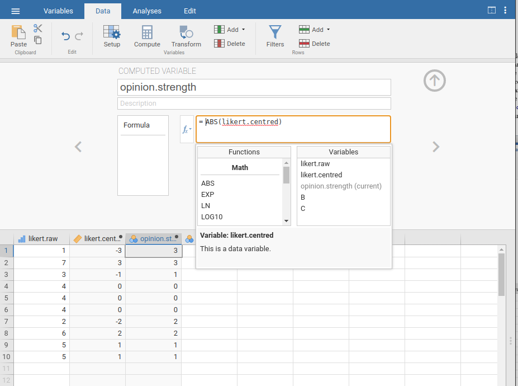This screenshot has width=518, height=386.
Task: Redo the last edit
Action: (x=79, y=36)
